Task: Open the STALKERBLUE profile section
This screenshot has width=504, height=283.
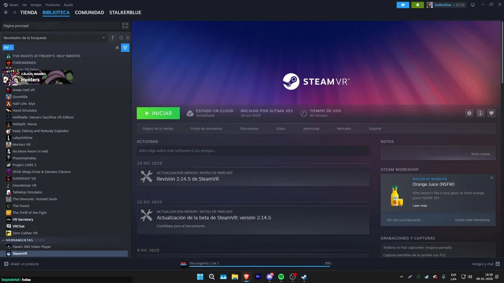Action: click(x=125, y=13)
